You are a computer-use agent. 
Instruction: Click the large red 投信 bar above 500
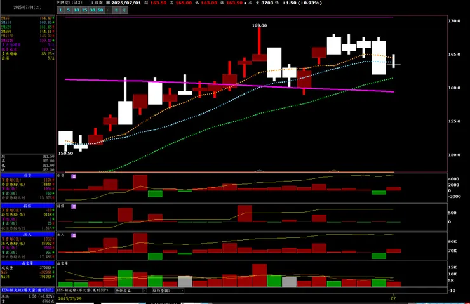point(245,213)
